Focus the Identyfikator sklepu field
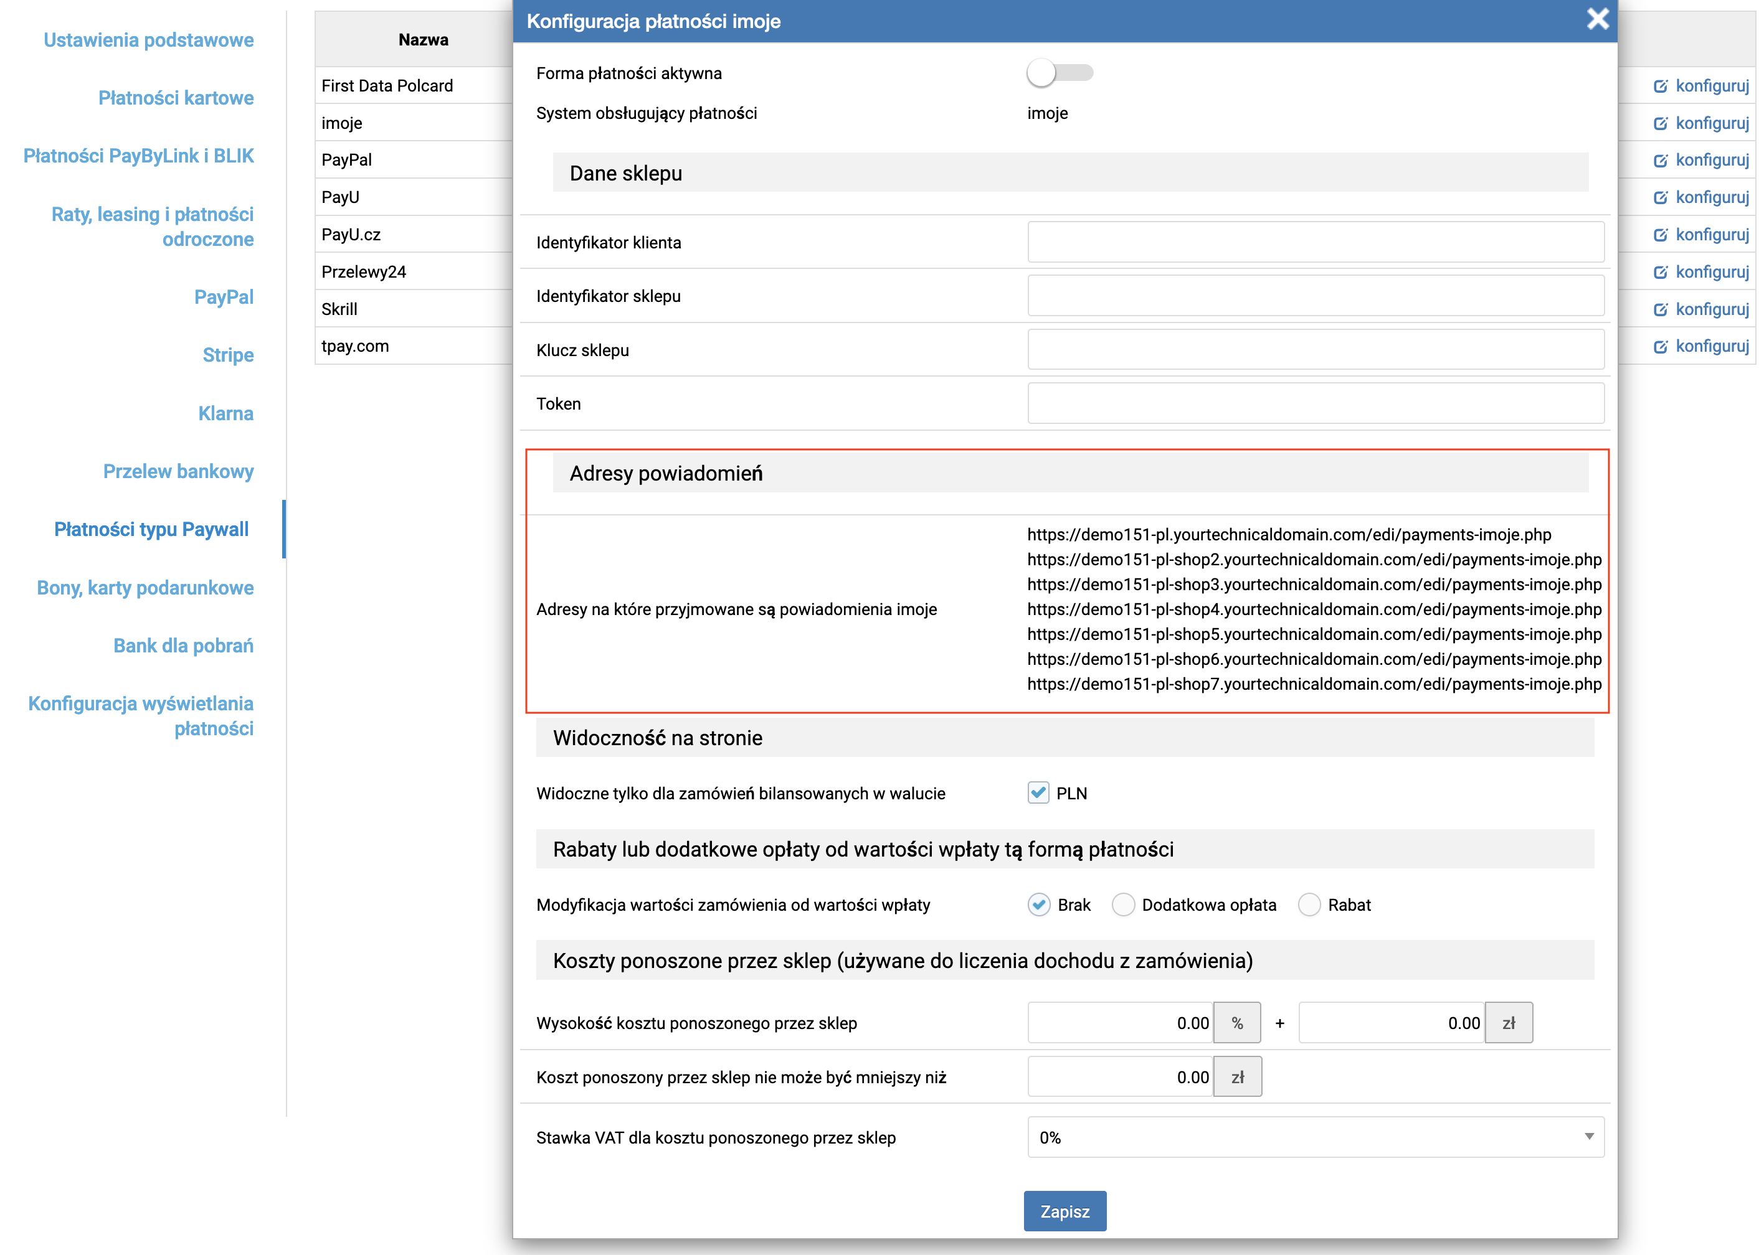The height and width of the screenshot is (1255, 1764). pyautogui.click(x=1316, y=295)
